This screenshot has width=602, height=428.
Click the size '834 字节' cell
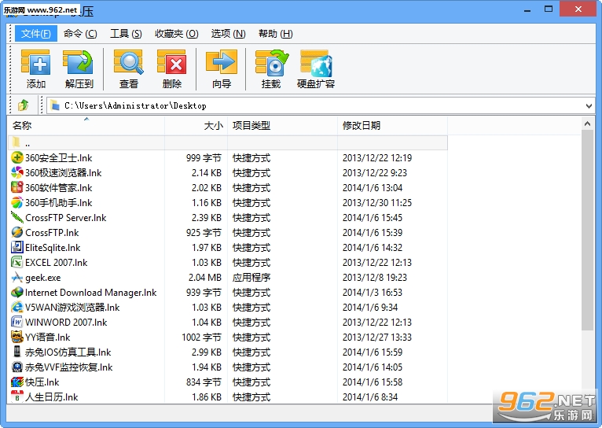pyautogui.click(x=204, y=382)
